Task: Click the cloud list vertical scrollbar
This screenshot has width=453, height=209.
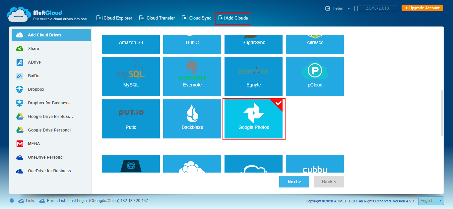Action: pos(442,112)
